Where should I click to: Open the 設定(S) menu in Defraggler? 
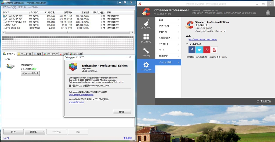click(x=22, y=7)
